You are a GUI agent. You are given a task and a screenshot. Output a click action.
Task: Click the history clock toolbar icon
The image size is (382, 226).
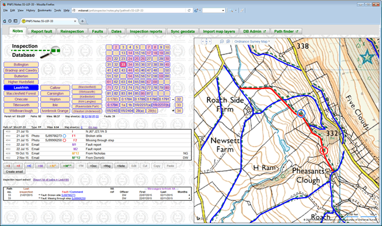pos(10,21)
